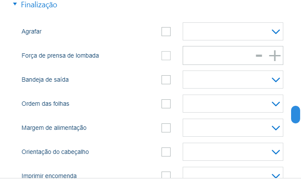Image resolution: width=301 pixels, height=181 pixels.
Task: Open the Agrafar dropdown chevron
Action: [275, 32]
